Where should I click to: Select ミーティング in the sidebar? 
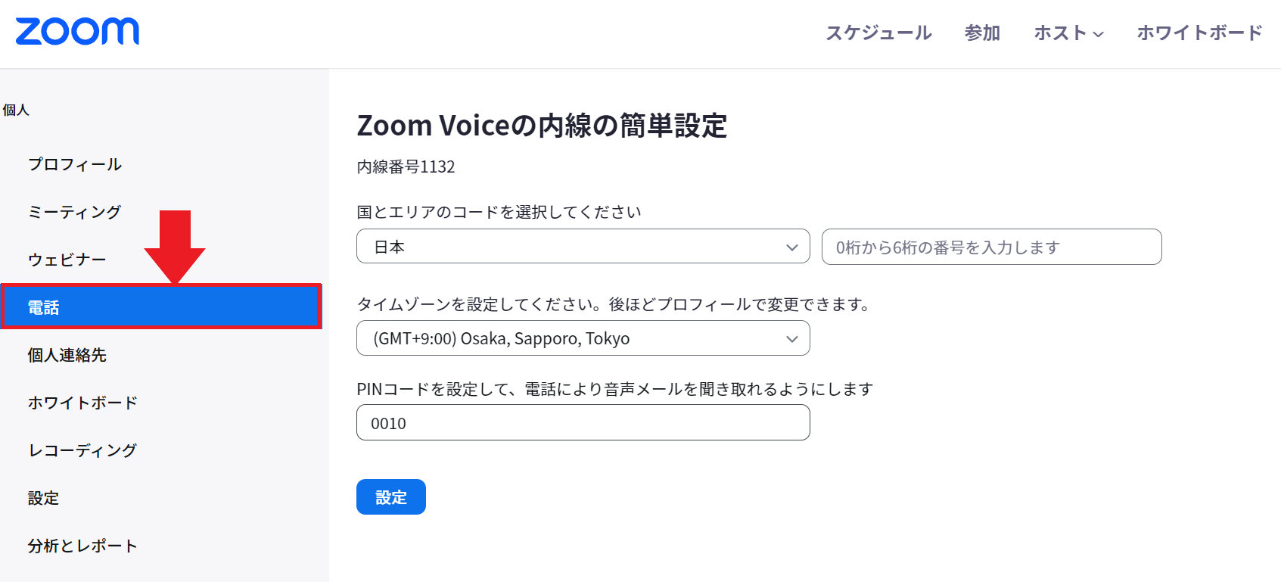coord(74,212)
